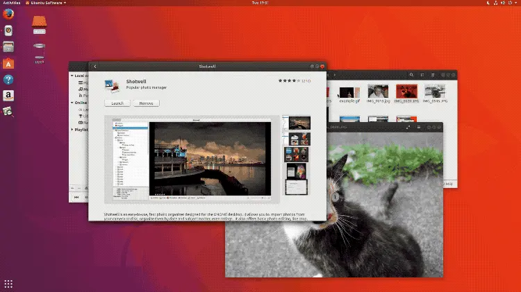Select IMG_0018.jpg in Files window
521x292 pixels.
coord(378,94)
